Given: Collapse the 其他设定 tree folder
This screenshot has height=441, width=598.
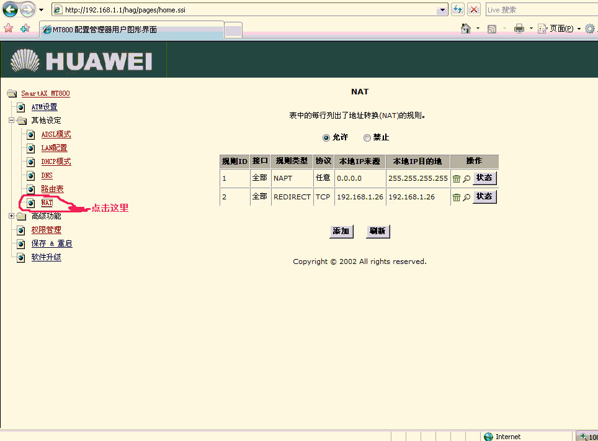Looking at the screenshot, I should (x=11, y=120).
